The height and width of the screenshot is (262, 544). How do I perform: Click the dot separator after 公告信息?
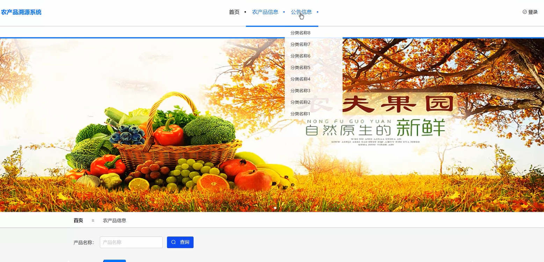317,12
